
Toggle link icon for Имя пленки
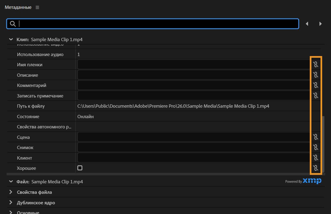click(x=316, y=64)
